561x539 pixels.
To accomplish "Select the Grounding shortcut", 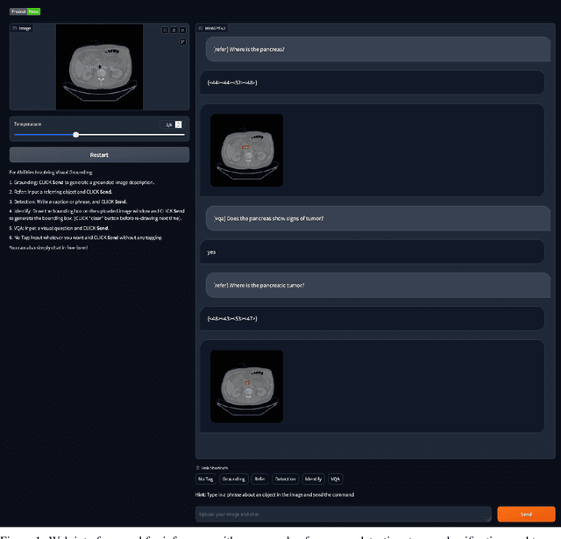I will coord(234,479).
